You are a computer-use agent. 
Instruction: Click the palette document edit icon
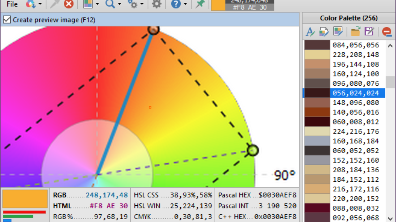pos(324,31)
